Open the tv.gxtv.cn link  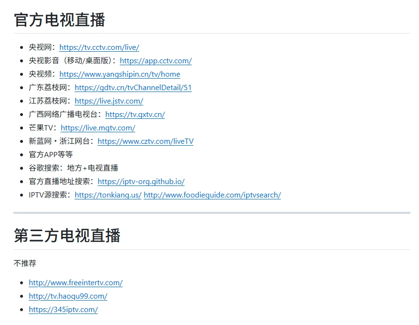[135, 115]
